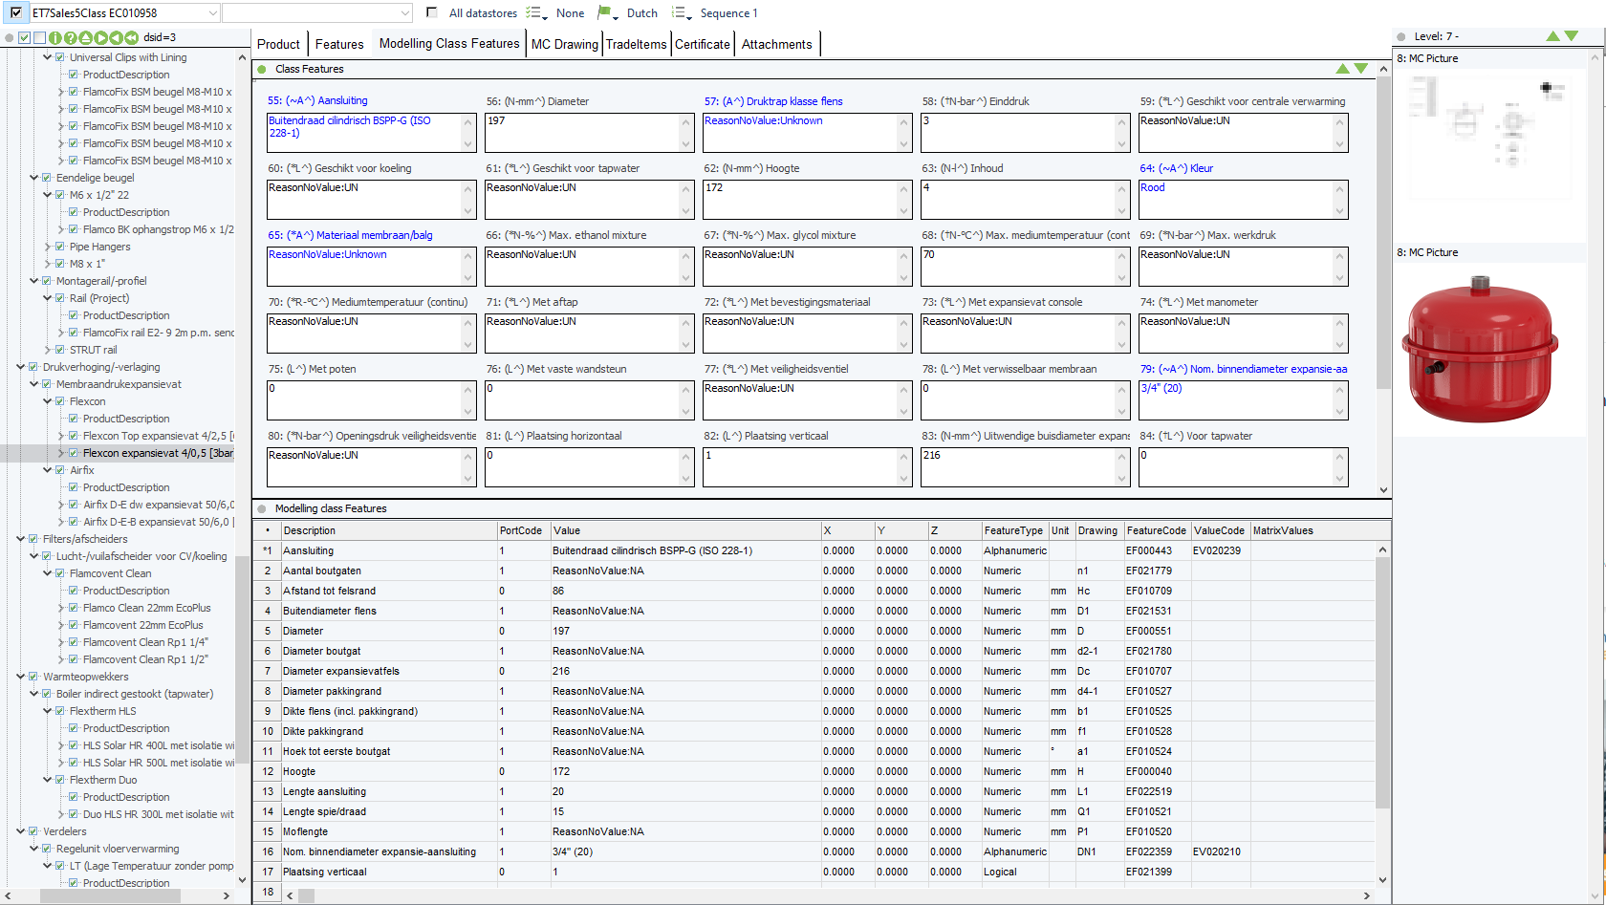This screenshot has width=1606, height=905.
Task: Switch to the MC Drawing tab
Action: tap(564, 44)
